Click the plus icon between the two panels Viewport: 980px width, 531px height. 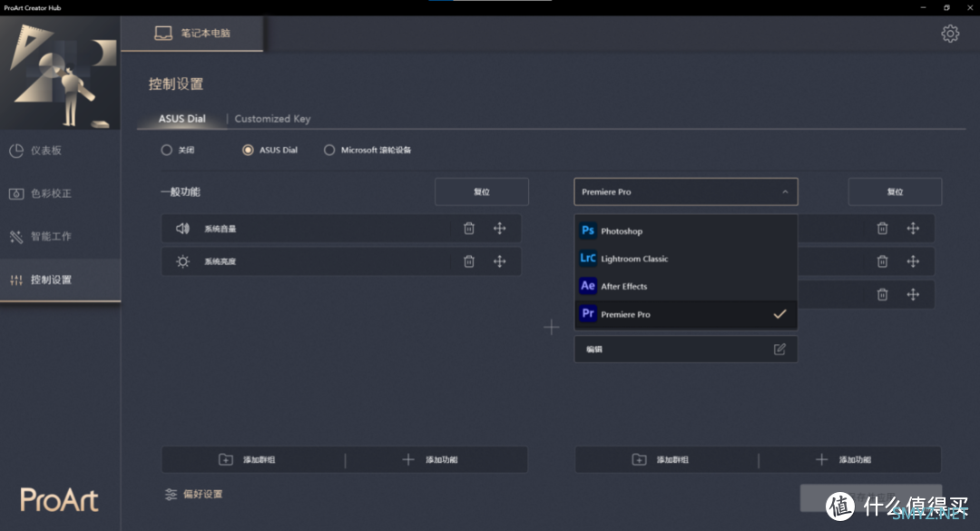(552, 327)
